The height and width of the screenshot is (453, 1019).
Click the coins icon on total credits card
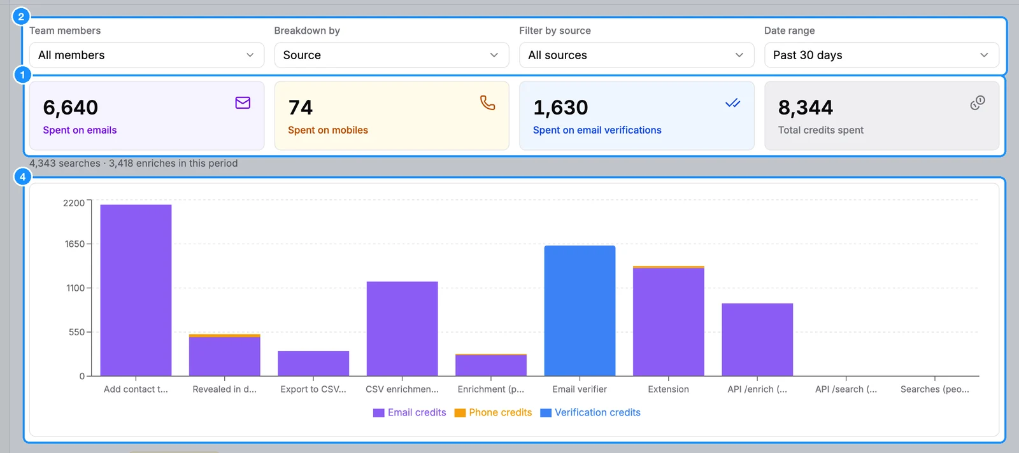[x=978, y=102]
